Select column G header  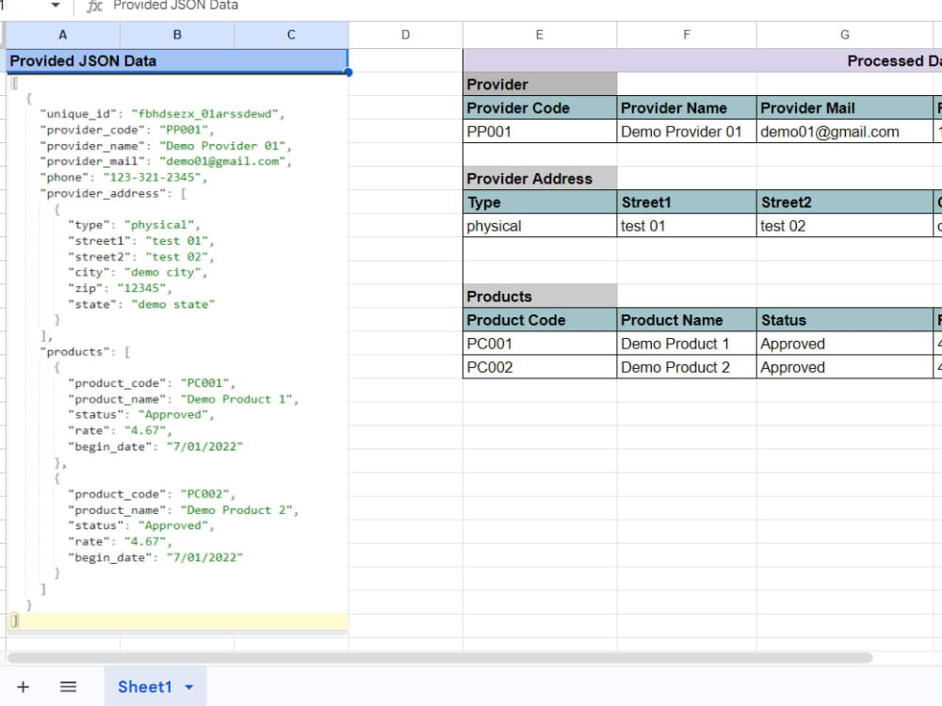tap(845, 35)
